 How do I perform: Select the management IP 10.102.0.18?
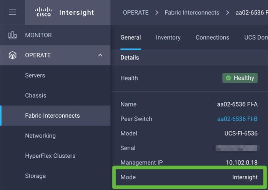242,162
